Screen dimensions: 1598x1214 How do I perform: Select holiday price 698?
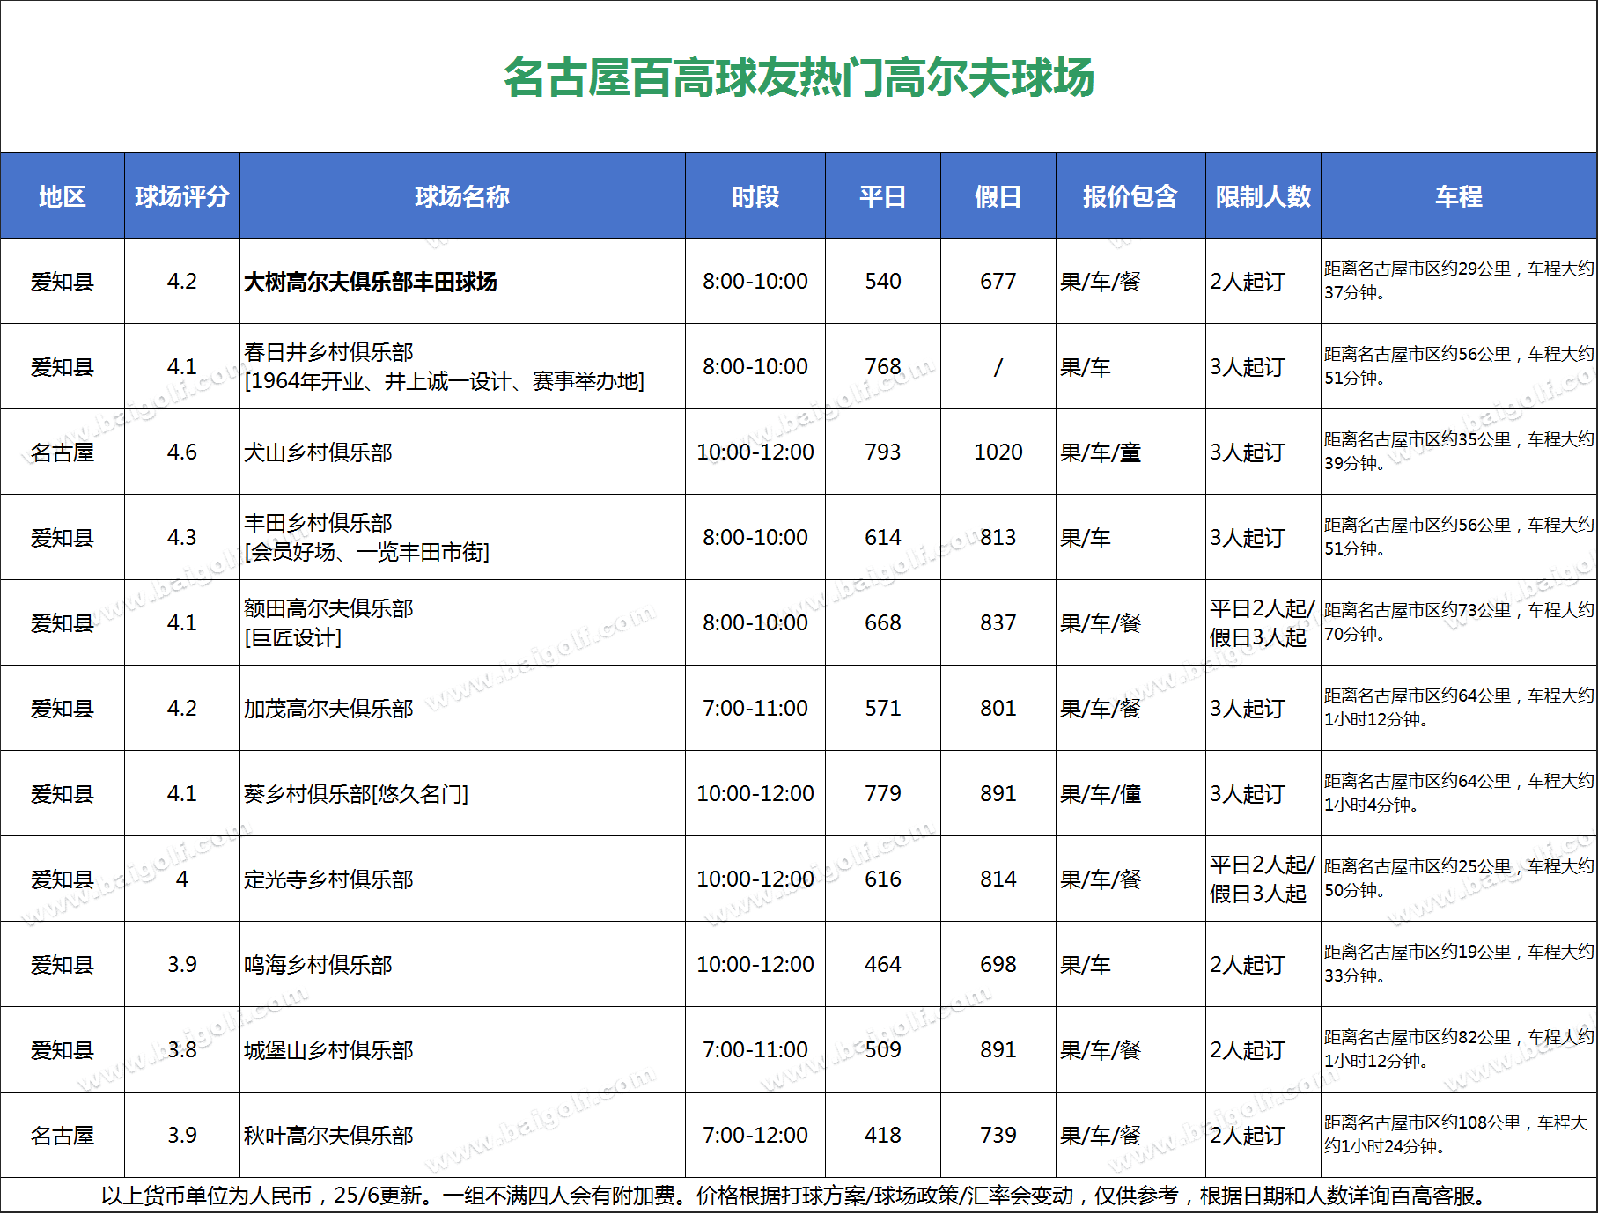pos(998,965)
